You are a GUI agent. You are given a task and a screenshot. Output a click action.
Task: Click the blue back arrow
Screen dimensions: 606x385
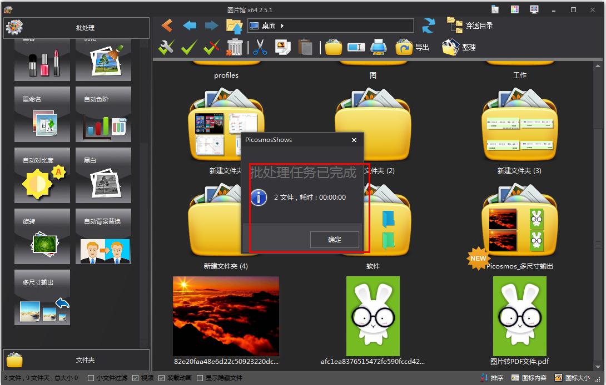tap(190, 26)
